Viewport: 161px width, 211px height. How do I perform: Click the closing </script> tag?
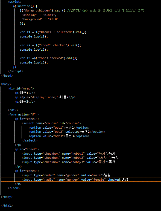[x=16, y=71]
